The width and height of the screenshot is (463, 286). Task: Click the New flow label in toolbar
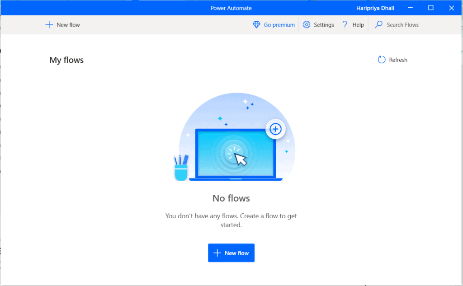(68, 25)
